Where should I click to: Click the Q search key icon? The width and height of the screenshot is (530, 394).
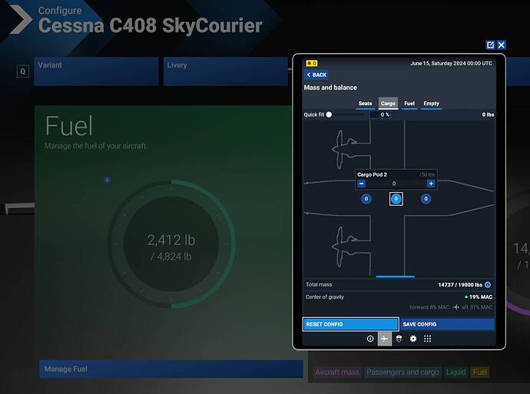click(x=22, y=71)
